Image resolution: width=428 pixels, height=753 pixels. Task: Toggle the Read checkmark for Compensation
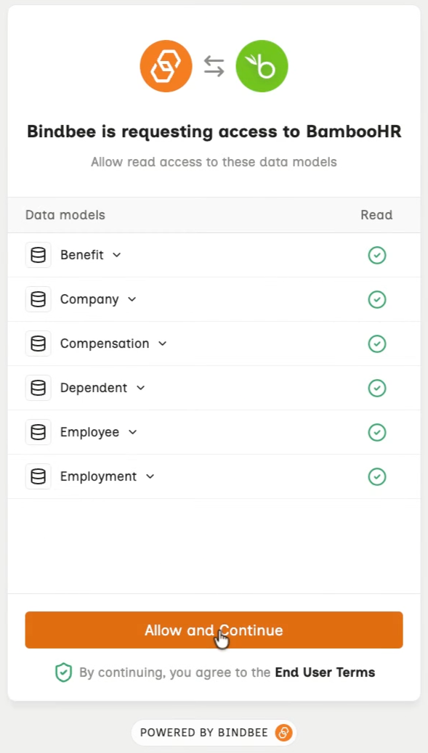pos(377,344)
